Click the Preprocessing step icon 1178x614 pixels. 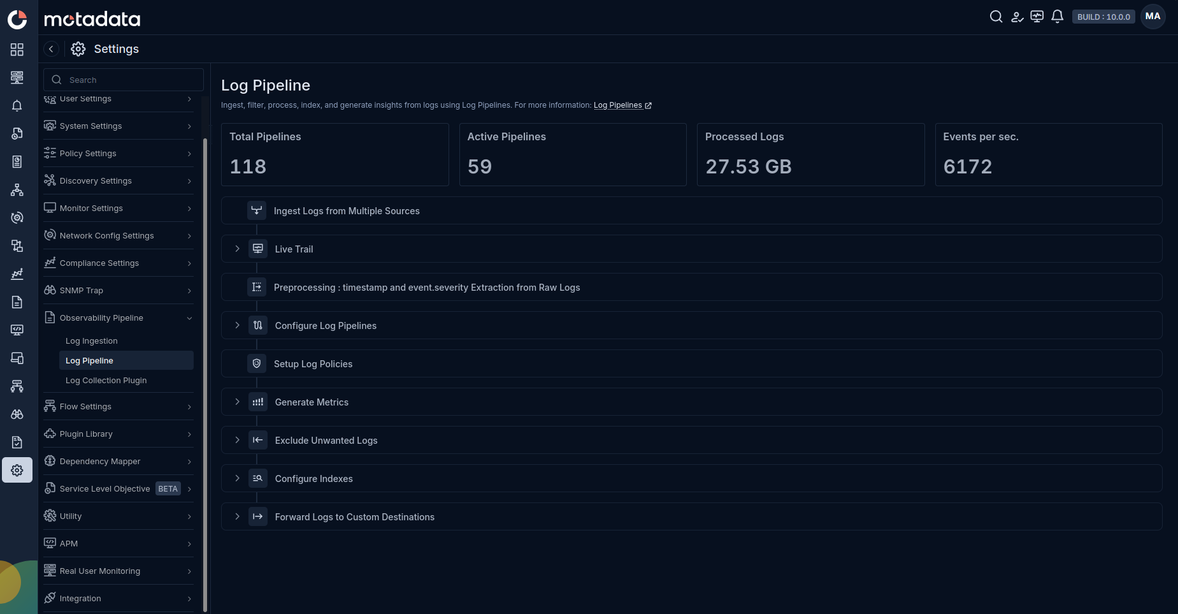pyautogui.click(x=257, y=287)
